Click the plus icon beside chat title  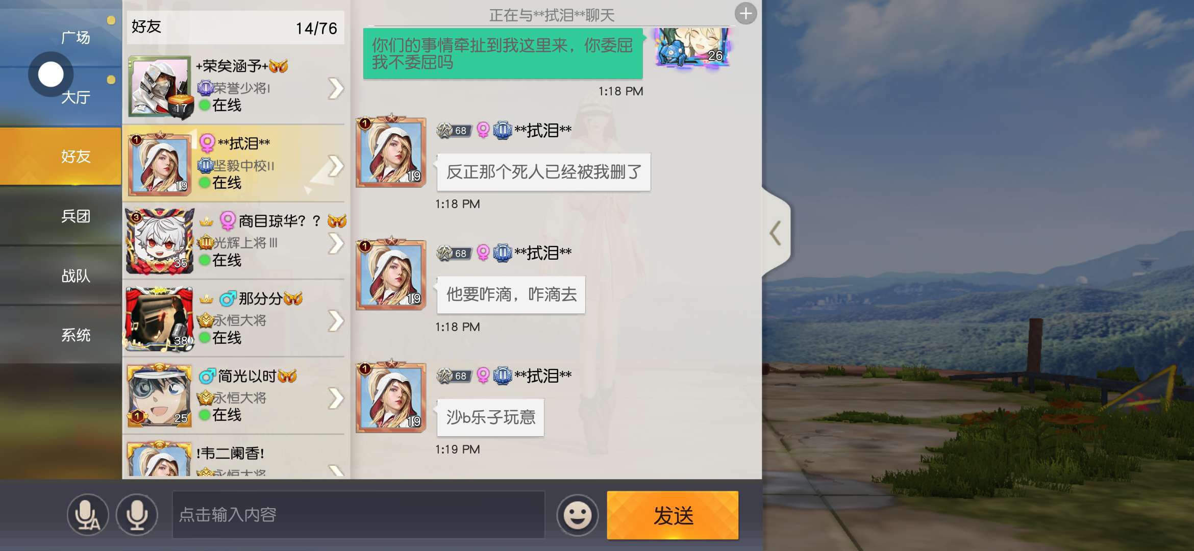click(745, 14)
